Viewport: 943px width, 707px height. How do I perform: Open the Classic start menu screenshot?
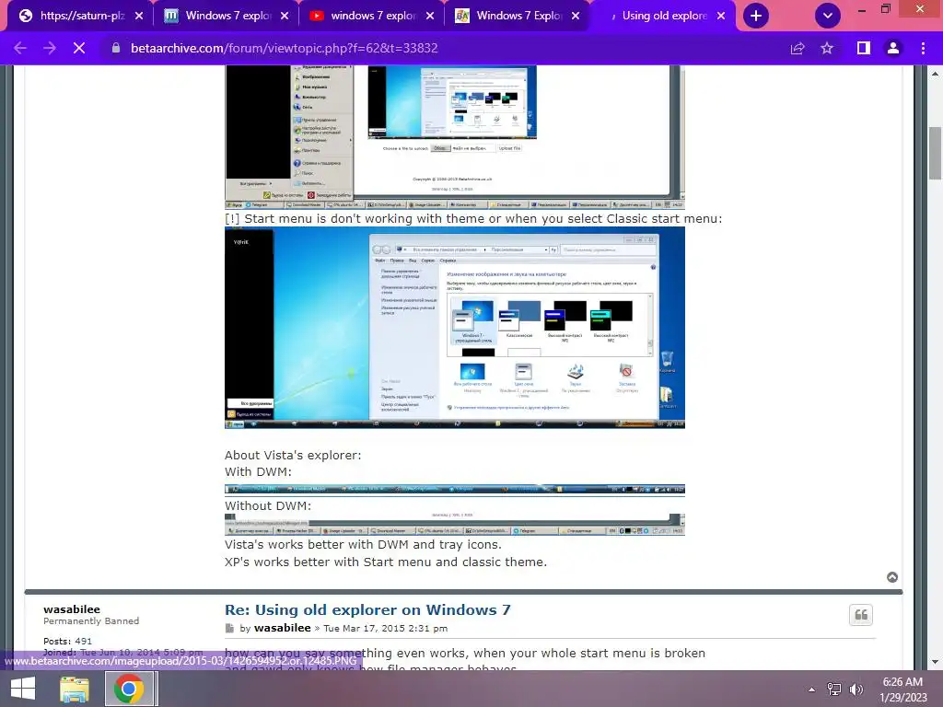tap(455, 328)
